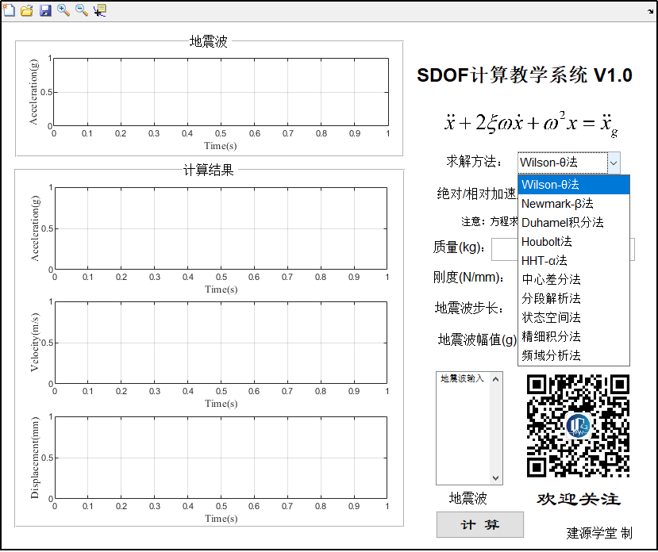The image size is (658, 552).
Task: Click scroll-up arrow of 地震波 listbox
Action: pos(495,379)
